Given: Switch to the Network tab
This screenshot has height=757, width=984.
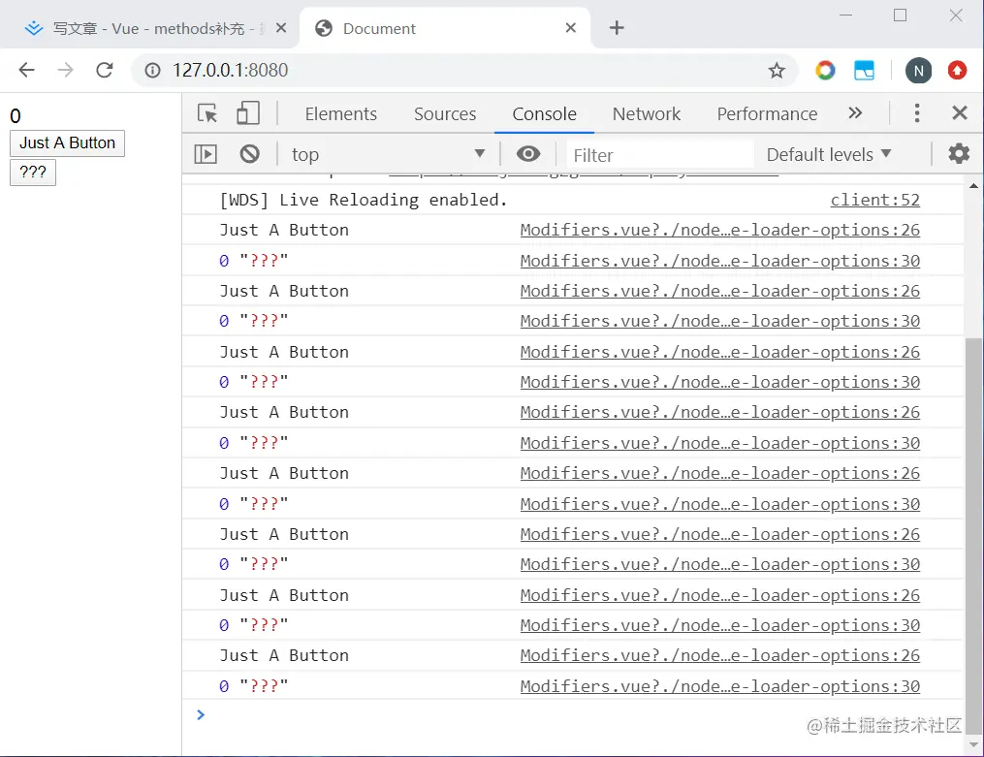Looking at the screenshot, I should point(647,113).
